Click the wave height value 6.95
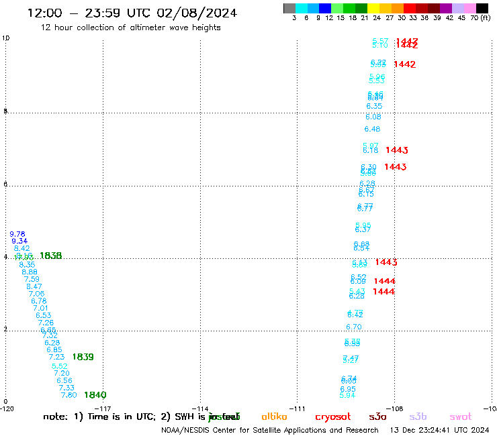 tap(348, 389)
